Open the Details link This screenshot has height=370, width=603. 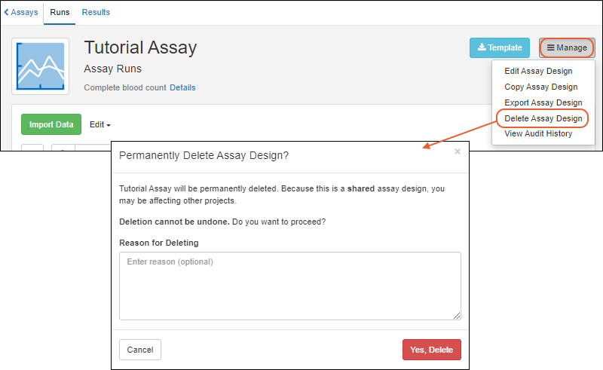coord(182,87)
